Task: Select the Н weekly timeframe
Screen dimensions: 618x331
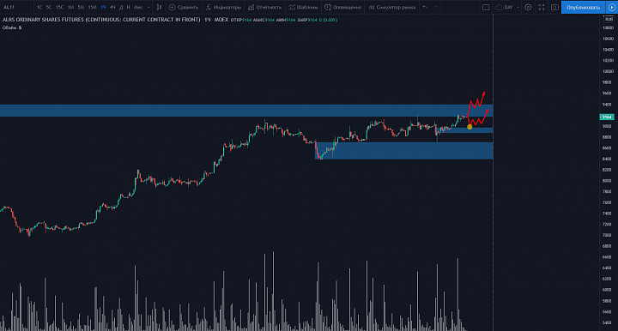Action: (128, 7)
